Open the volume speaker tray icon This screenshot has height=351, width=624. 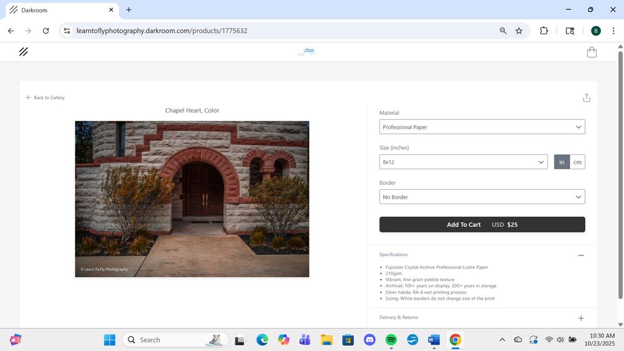560,340
